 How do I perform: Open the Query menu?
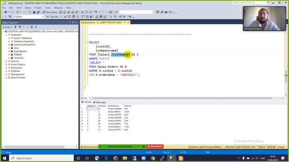(x=28, y=8)
